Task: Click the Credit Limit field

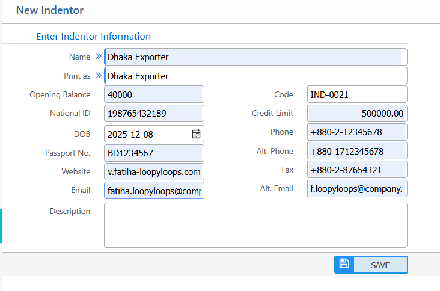Action: point(356,114)
